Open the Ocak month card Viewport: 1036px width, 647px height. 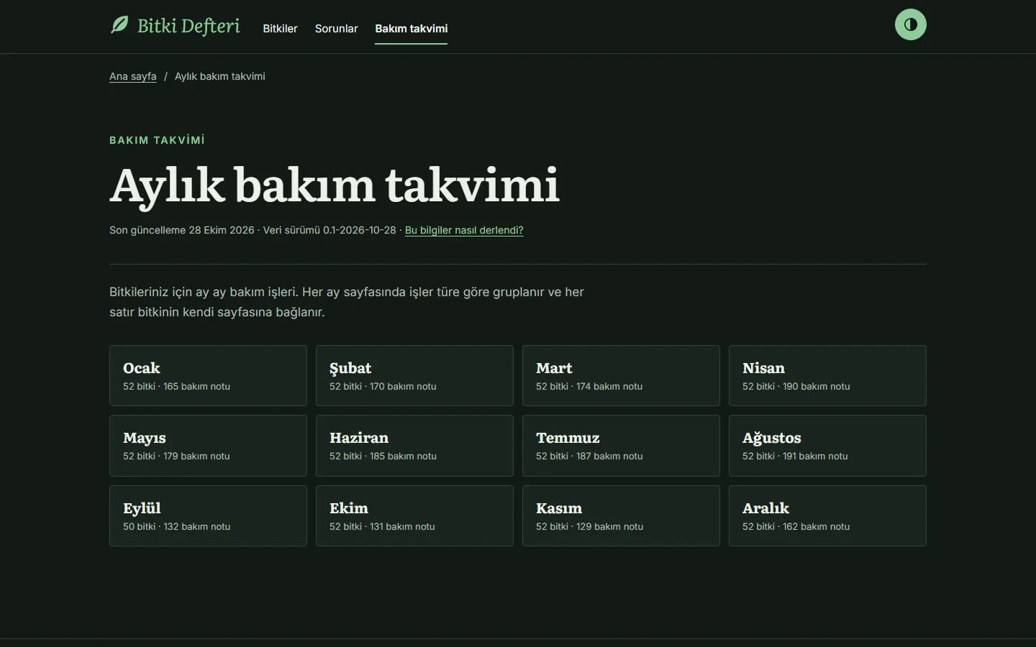(x=208, y=376)
